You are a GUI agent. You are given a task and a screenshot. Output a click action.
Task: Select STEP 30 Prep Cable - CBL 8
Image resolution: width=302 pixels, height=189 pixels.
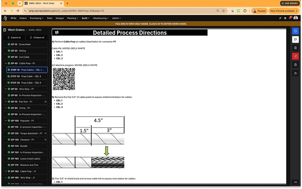coord(27,83)
